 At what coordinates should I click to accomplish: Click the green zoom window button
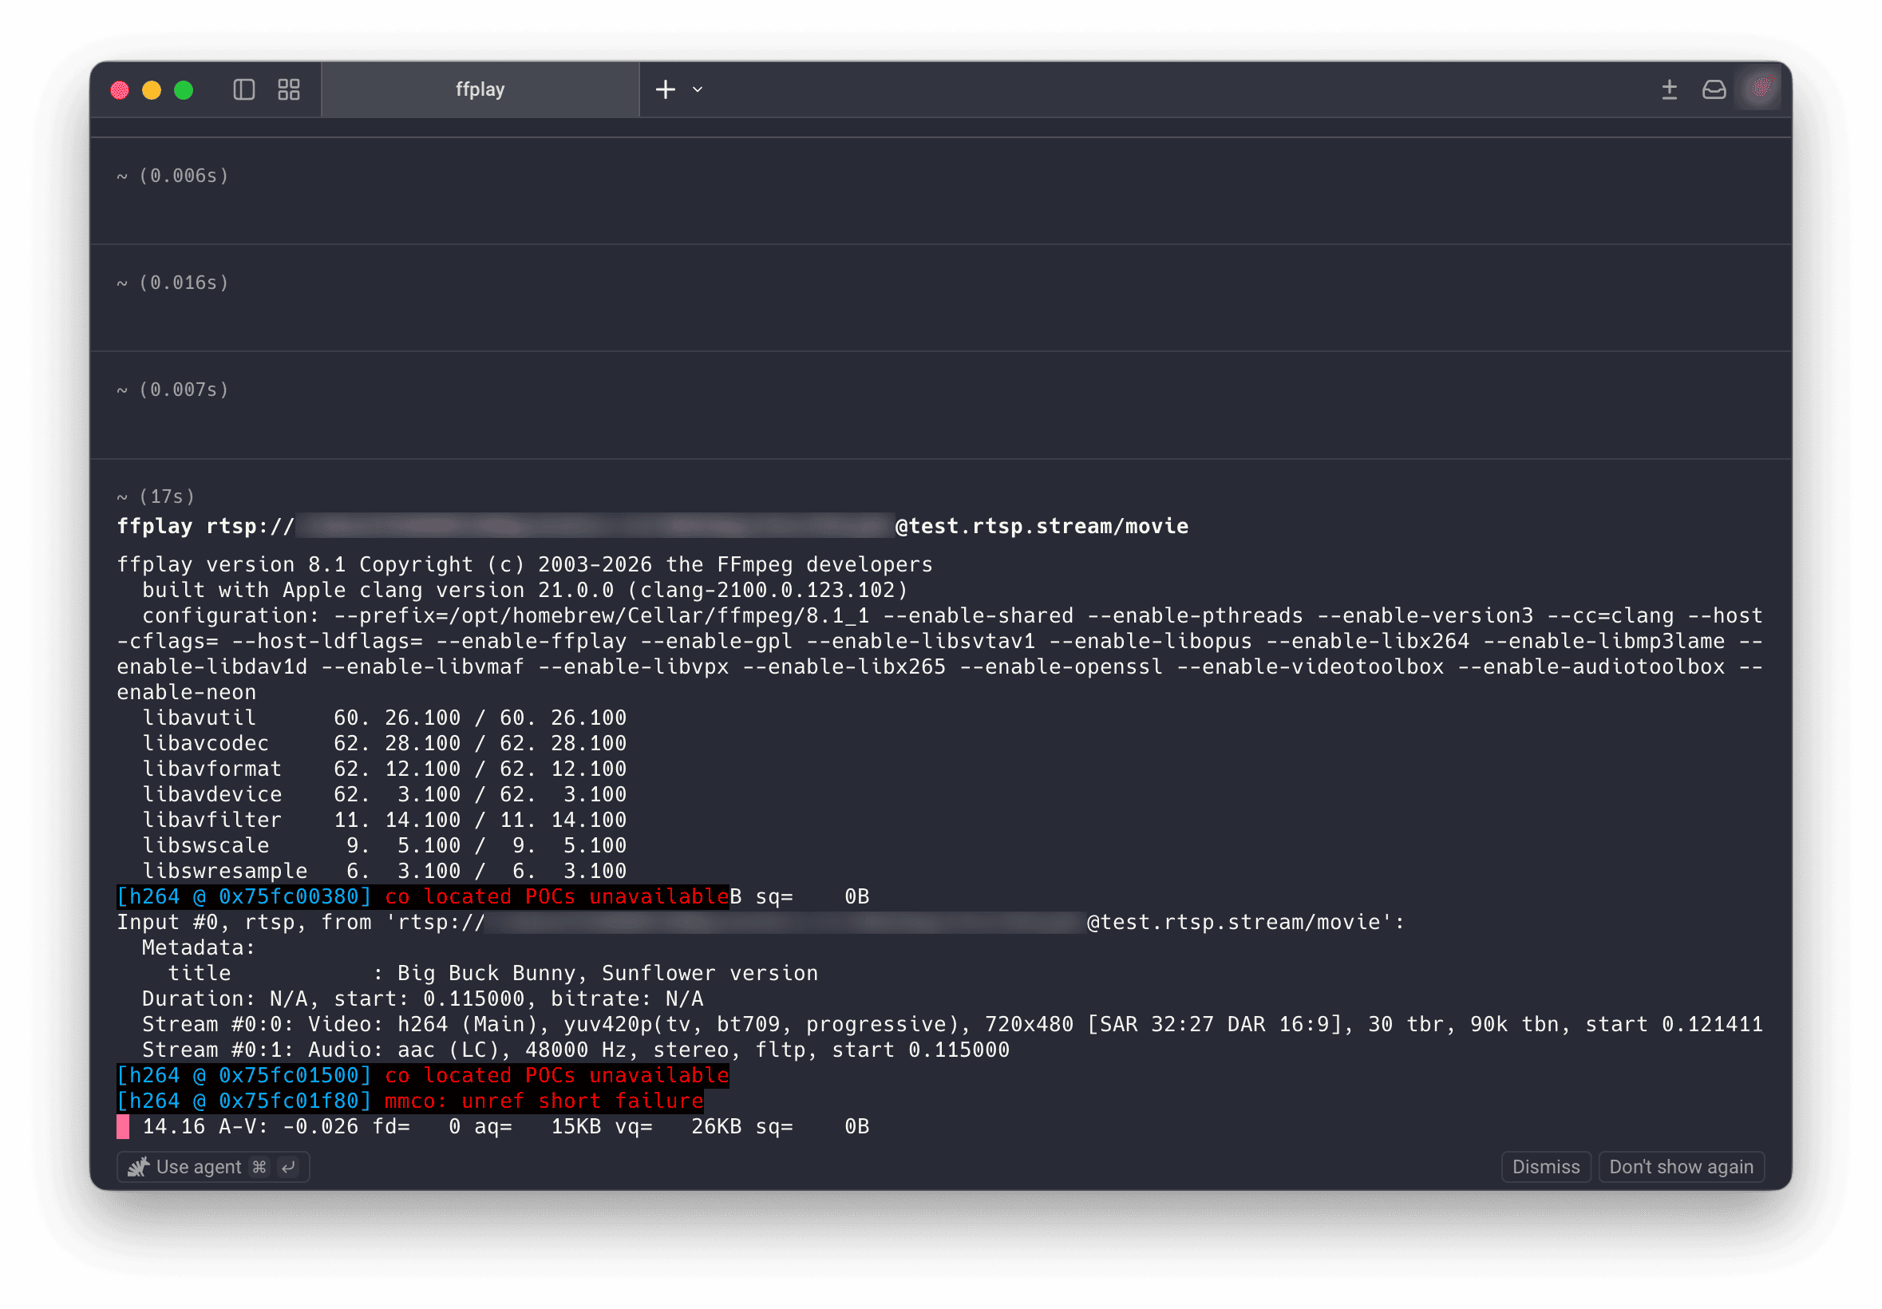click(x=184, y=89)
